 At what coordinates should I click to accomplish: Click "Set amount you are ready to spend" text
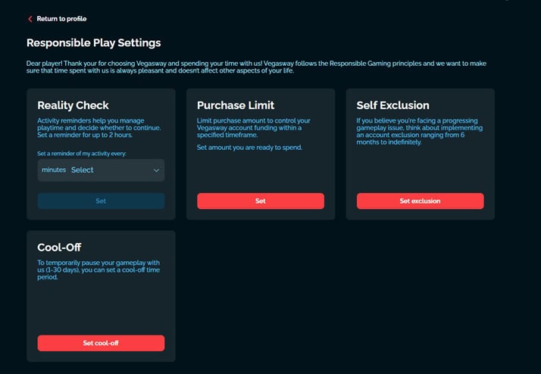[x=249, y=148]
